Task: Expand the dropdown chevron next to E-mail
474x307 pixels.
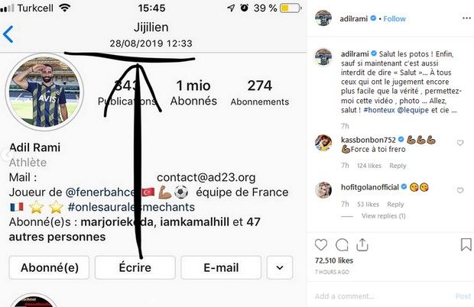Action: 280,267
